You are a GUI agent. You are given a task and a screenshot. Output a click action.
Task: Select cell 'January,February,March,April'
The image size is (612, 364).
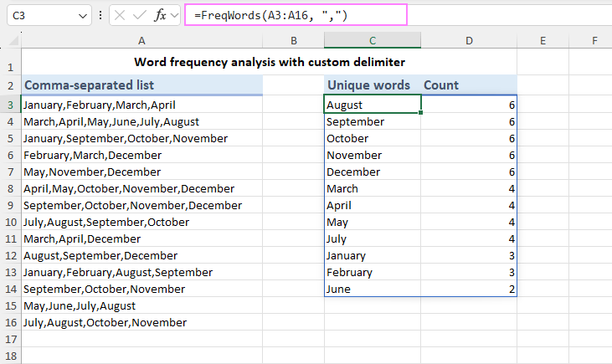coord(142,105)
